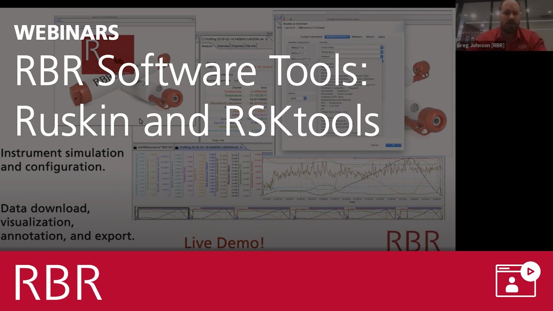Switch to the Analysis tab
Screen dimensions: 553x311
pos(207,46)
